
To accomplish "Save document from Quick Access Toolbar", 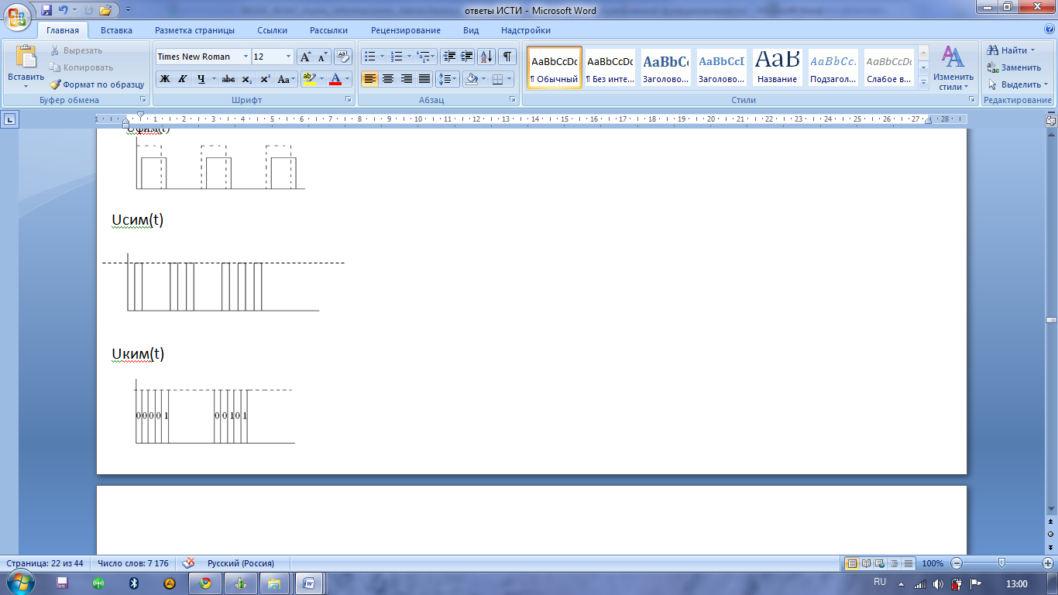I will click(46, 10).
